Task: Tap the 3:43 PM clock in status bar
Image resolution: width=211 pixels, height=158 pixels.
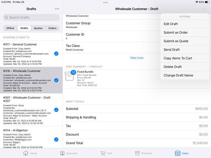Action: tap(6, 2)
